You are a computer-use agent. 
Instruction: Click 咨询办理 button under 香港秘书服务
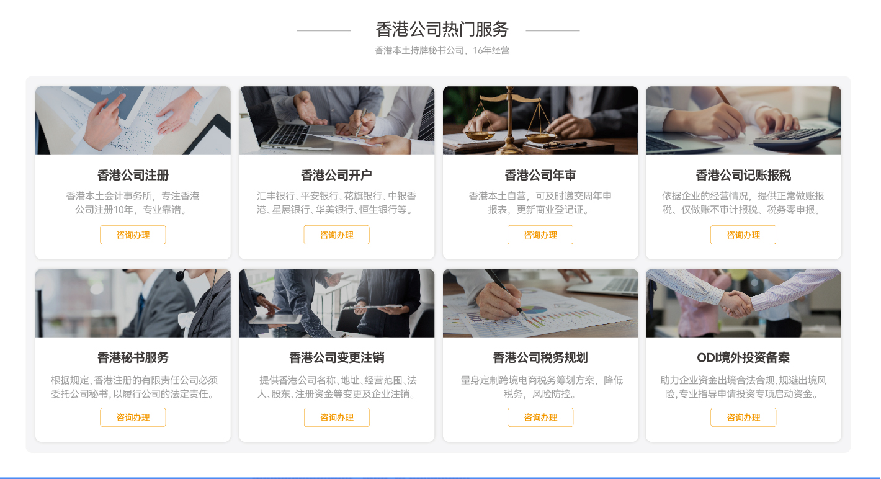point(133,417)
